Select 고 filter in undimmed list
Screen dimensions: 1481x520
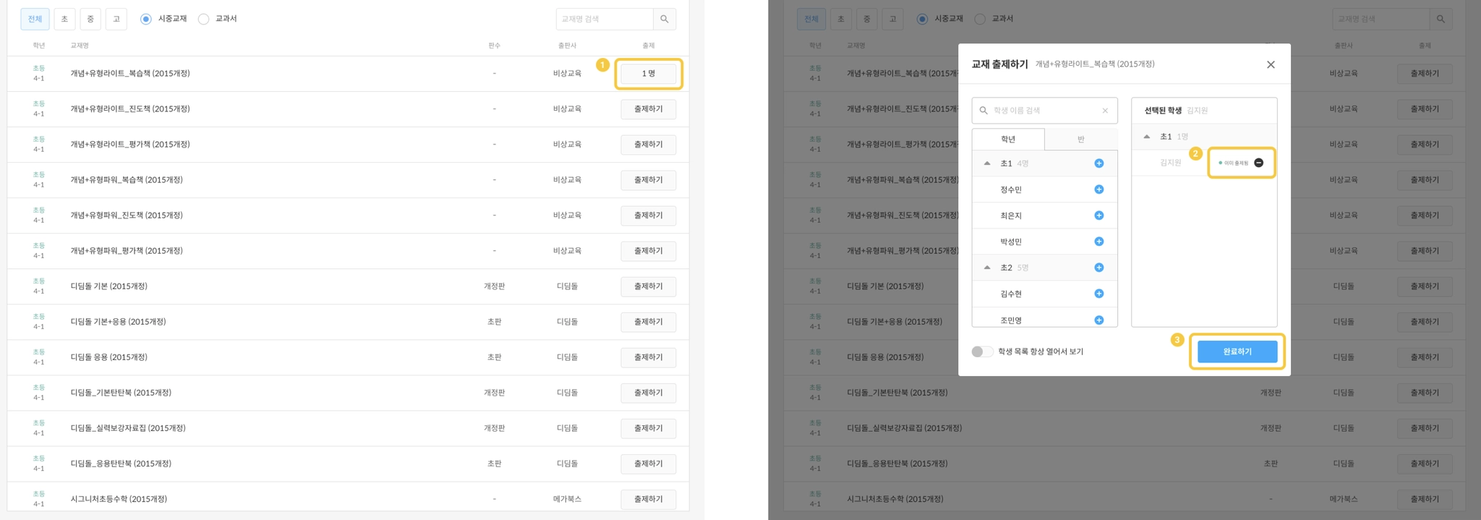tap(116, 19)
